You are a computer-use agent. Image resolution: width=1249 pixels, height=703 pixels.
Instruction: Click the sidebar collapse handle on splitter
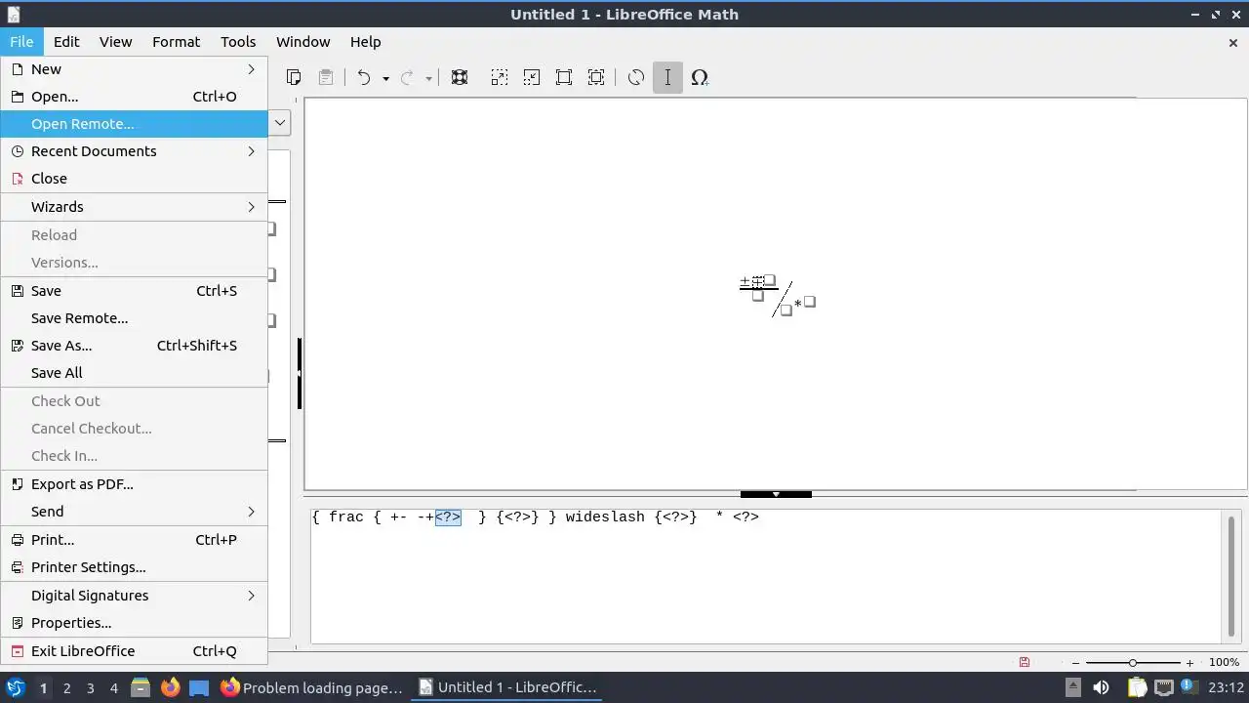[300, 374]
